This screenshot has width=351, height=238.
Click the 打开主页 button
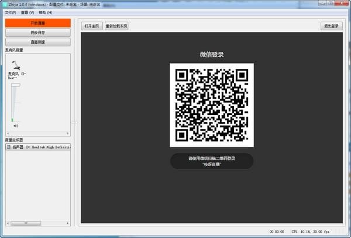coord(92,26)
